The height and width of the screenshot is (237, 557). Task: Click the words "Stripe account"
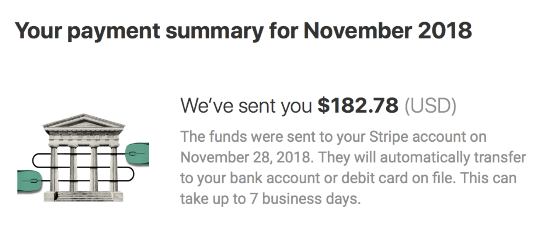tap(398, 137)
